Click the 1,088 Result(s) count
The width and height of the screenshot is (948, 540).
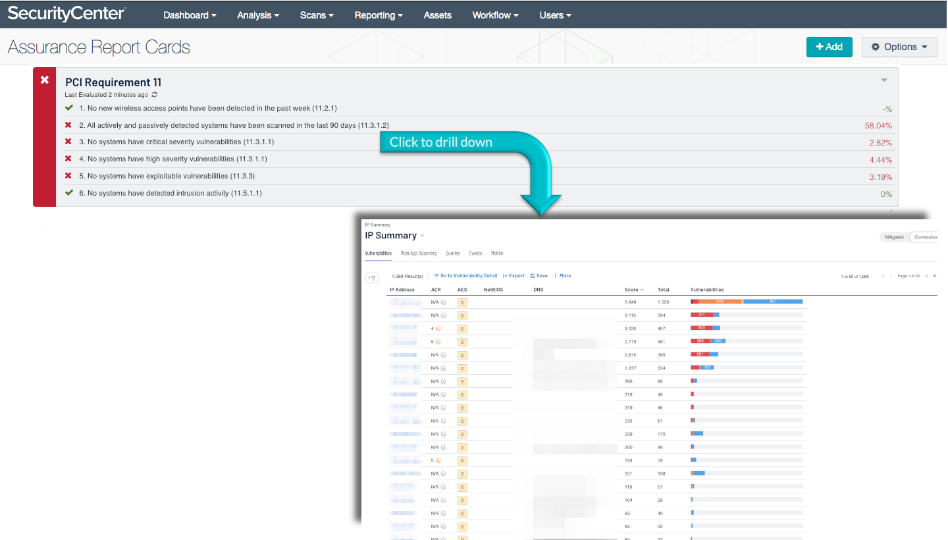point(408,276)
